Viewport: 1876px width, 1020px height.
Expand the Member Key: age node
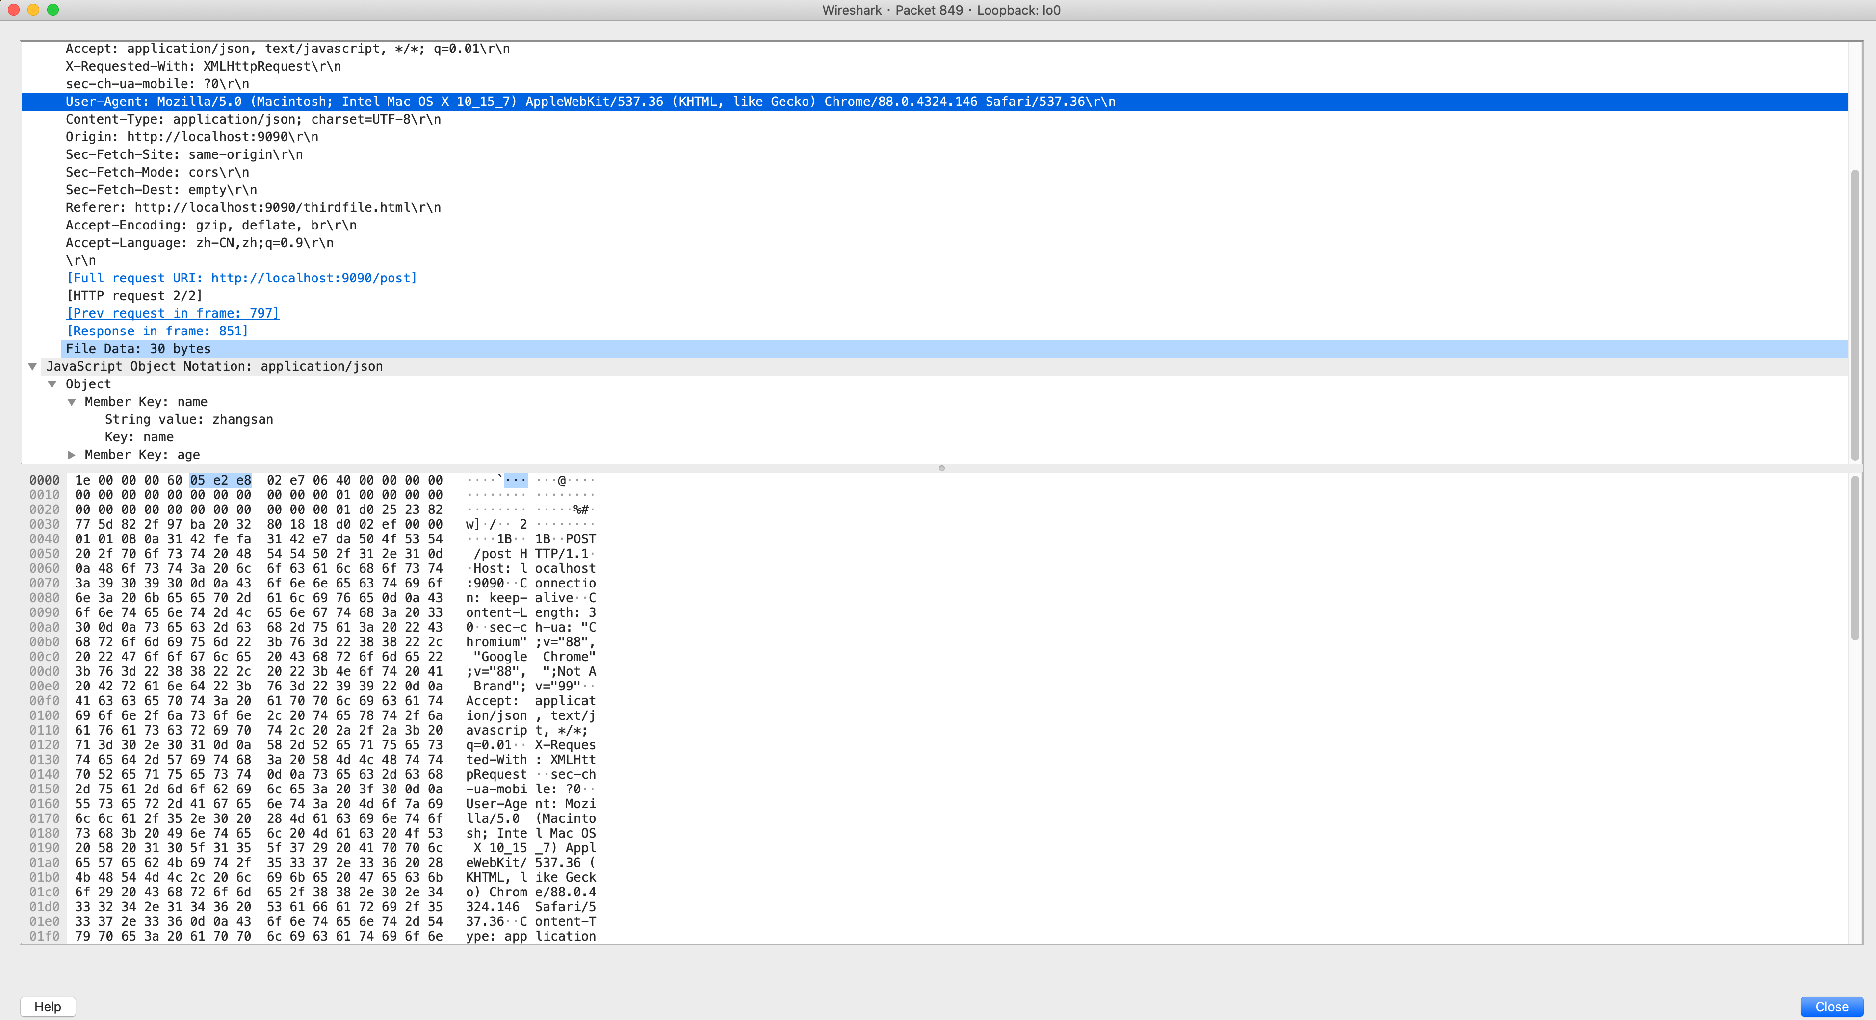[x=72, y=454]
